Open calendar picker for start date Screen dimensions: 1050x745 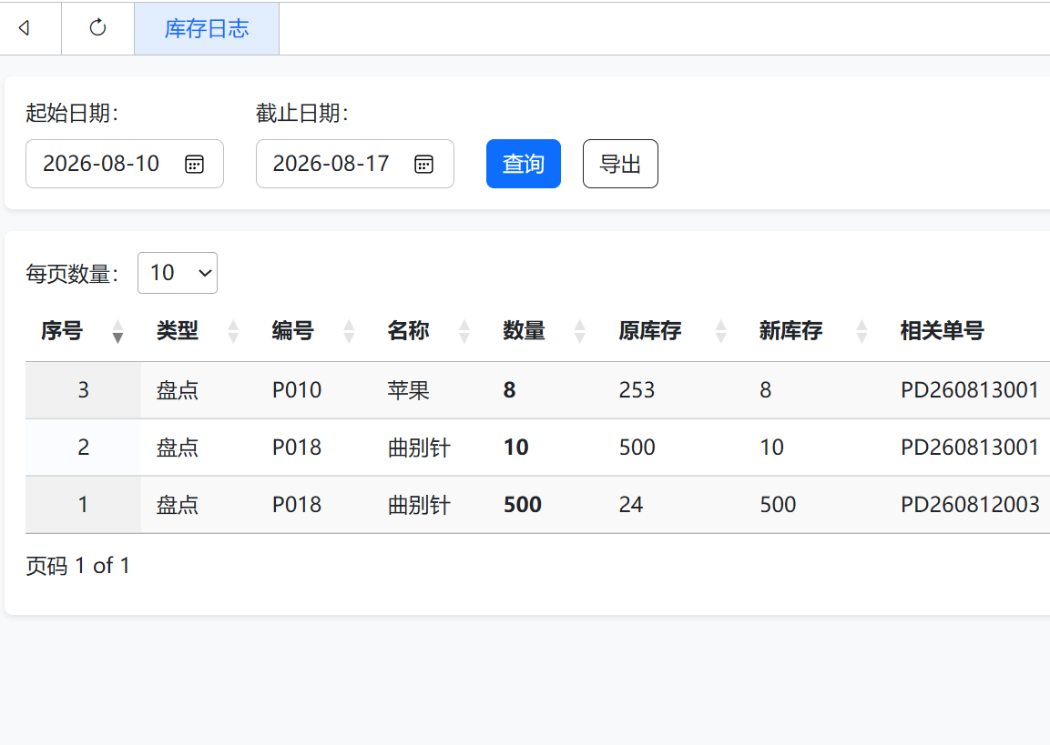194,164
